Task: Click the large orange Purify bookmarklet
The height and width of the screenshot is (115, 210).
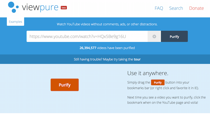Action: click(65, 85)
